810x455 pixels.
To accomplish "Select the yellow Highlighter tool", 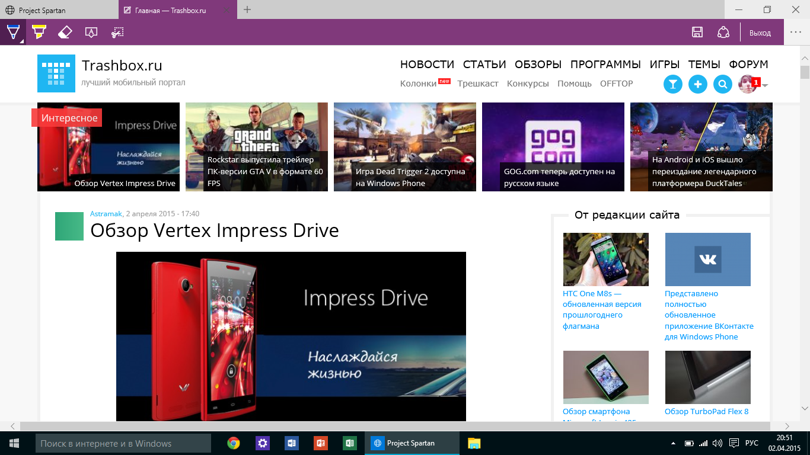I will point(39,32).
